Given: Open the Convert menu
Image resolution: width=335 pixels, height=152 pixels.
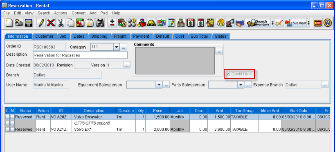Looking at the screenshot, I should (79, 13).
